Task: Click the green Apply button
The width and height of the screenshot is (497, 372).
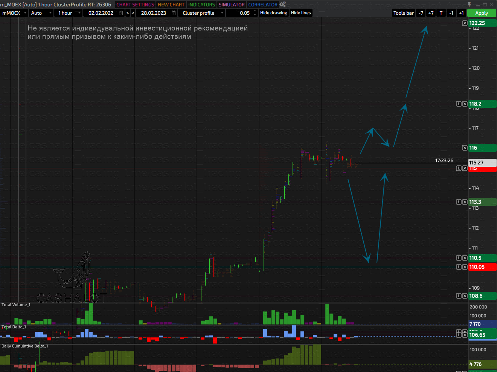Action: tap(482, 13)
